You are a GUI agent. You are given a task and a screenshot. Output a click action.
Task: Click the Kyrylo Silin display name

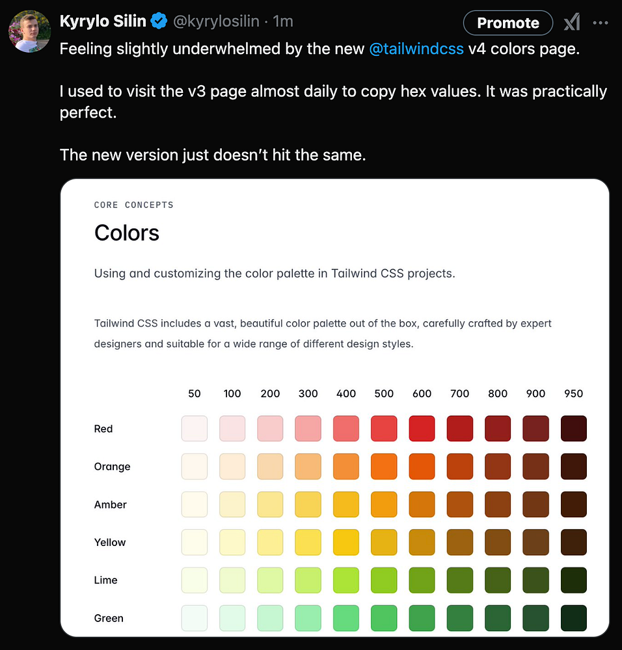tap(103, 21)
